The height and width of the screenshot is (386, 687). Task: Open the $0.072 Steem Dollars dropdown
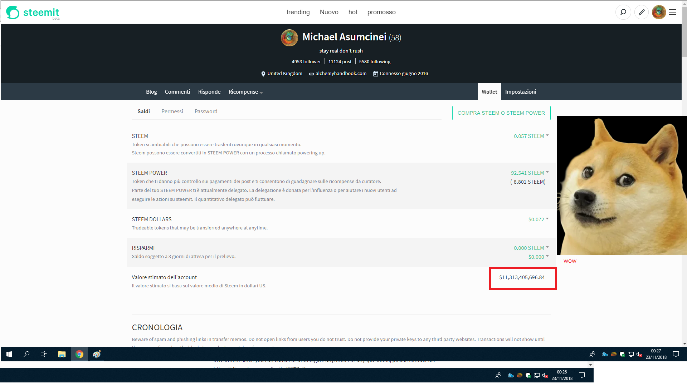538,219
